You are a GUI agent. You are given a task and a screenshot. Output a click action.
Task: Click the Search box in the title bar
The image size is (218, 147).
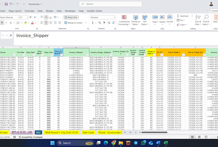click(x=111, y=4)
